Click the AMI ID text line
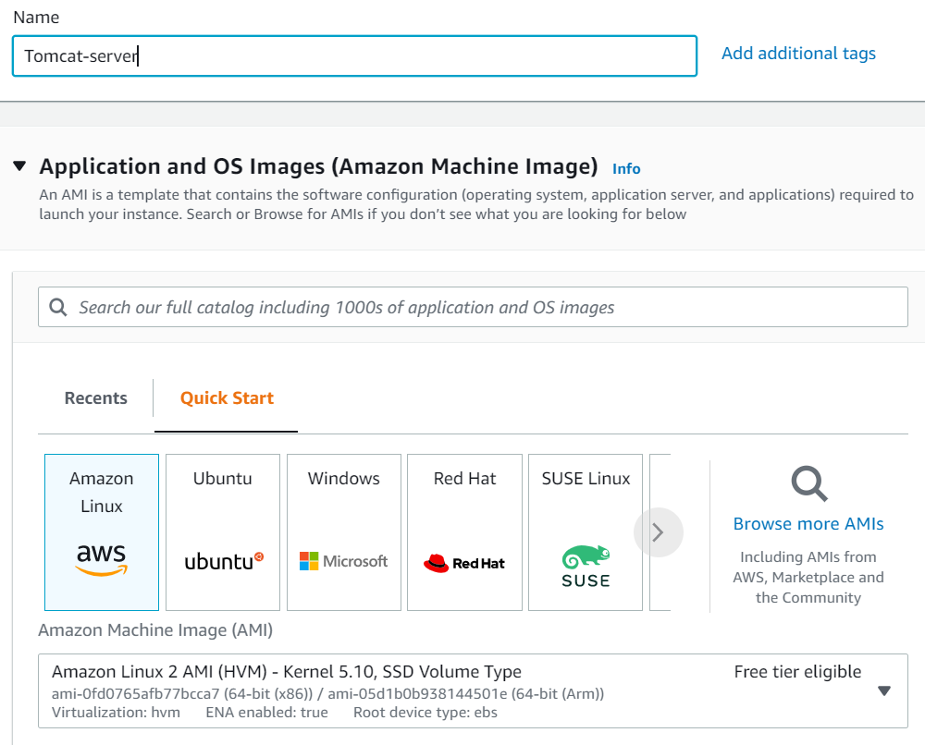925x745 pixels. (328, 694)
